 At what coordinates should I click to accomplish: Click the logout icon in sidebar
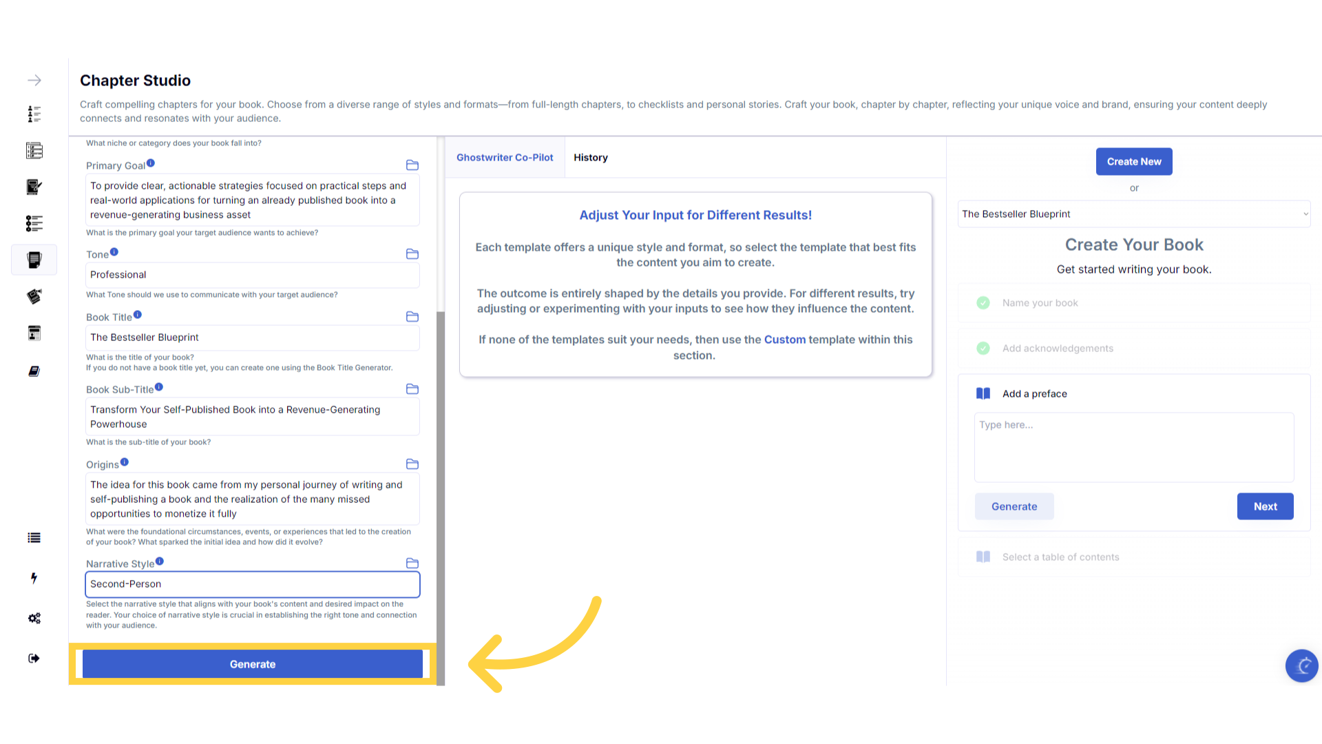(x=34, y=659)
